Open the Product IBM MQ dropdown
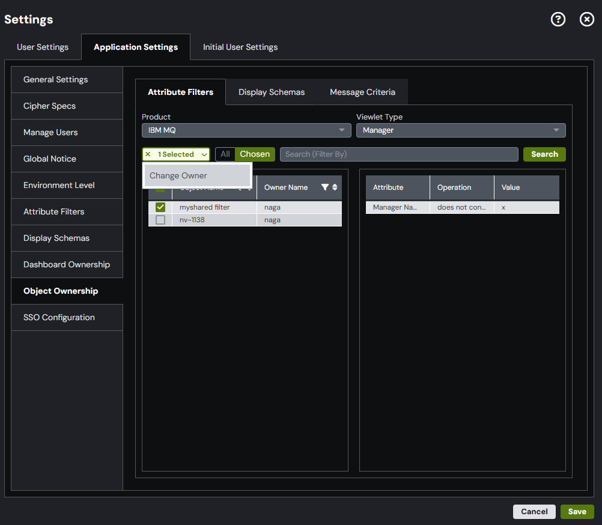 click(x=246, y=130)
